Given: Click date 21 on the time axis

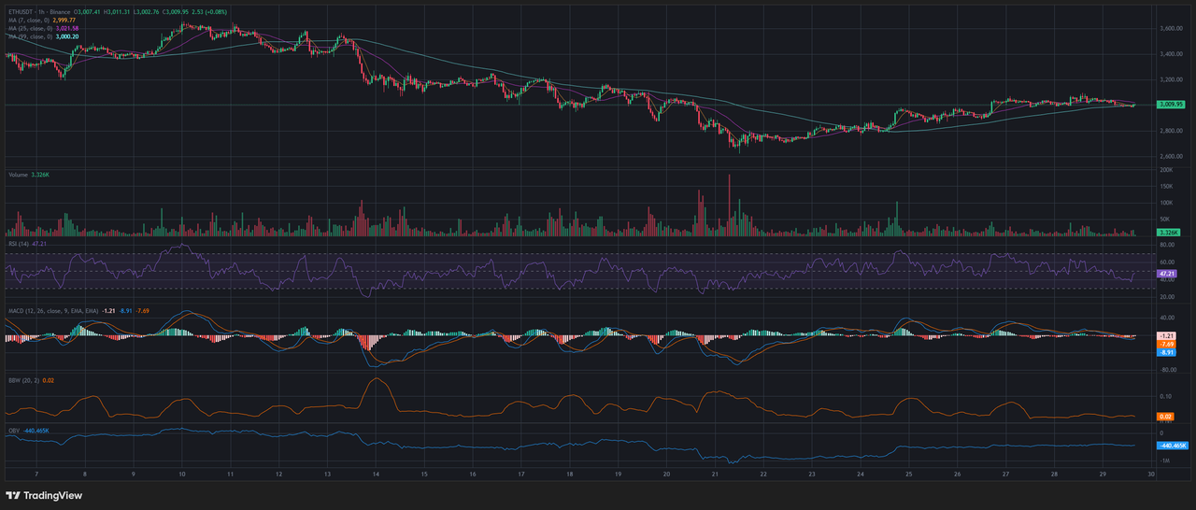Looking at the screenshot, I should 715,475.
